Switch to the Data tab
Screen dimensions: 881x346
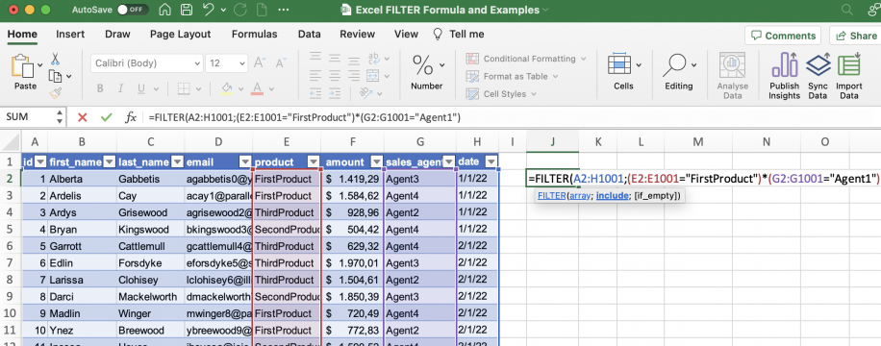[310, 35]
